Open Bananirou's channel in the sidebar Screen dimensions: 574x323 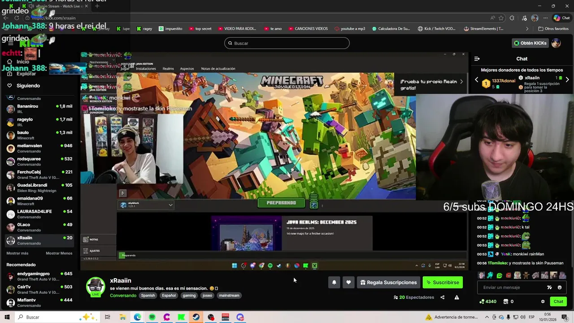(x=39, y=109)
